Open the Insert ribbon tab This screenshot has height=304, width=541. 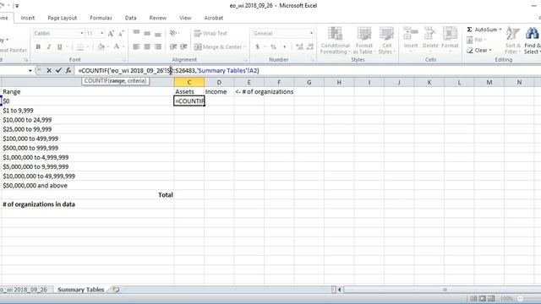(28, 18)
